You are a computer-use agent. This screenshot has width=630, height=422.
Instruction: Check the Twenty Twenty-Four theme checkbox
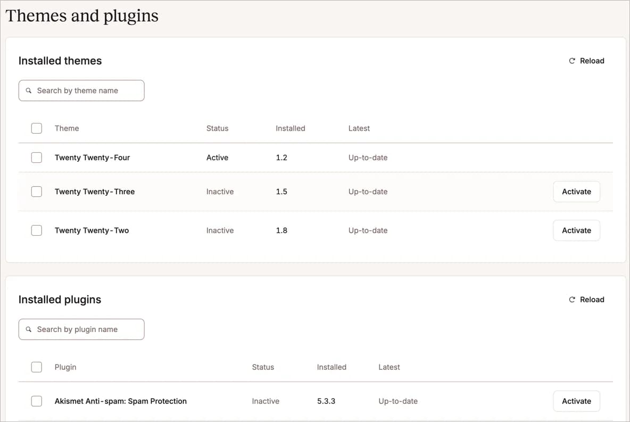[x=36, y=158]
